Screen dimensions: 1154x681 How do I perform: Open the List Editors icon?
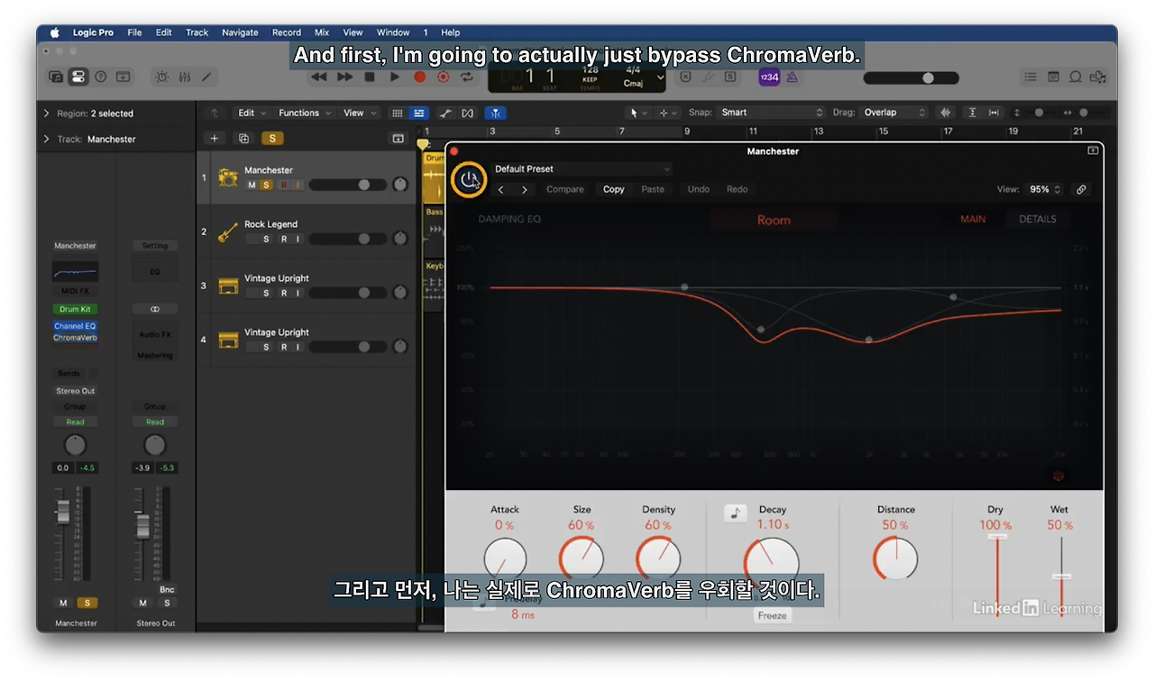tap(1030, 77)
